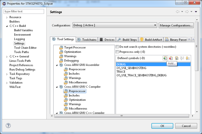This screenshot has width=202, height=134.
Task: Click the horizontal scrollbar under tool settings
Action: (x=121, y=116)
